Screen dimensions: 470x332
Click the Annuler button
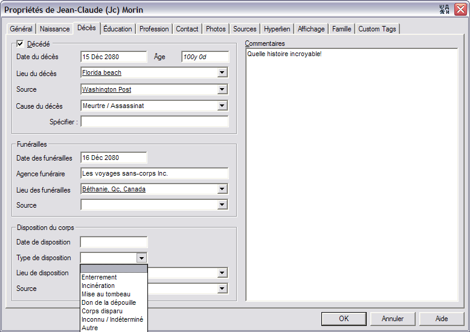[x=393, y=319]
